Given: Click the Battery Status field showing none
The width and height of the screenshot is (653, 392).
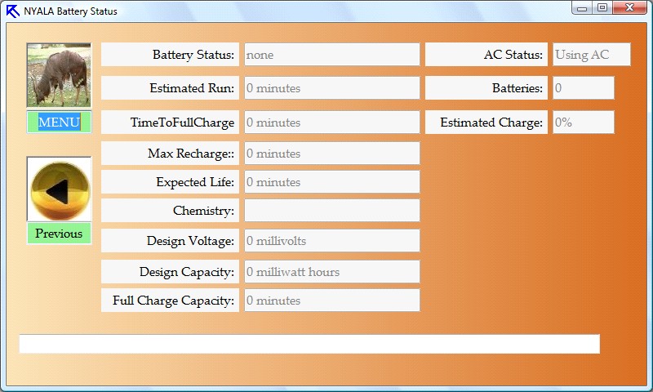Looking at the screenshot, I should (x=331, y=55).
